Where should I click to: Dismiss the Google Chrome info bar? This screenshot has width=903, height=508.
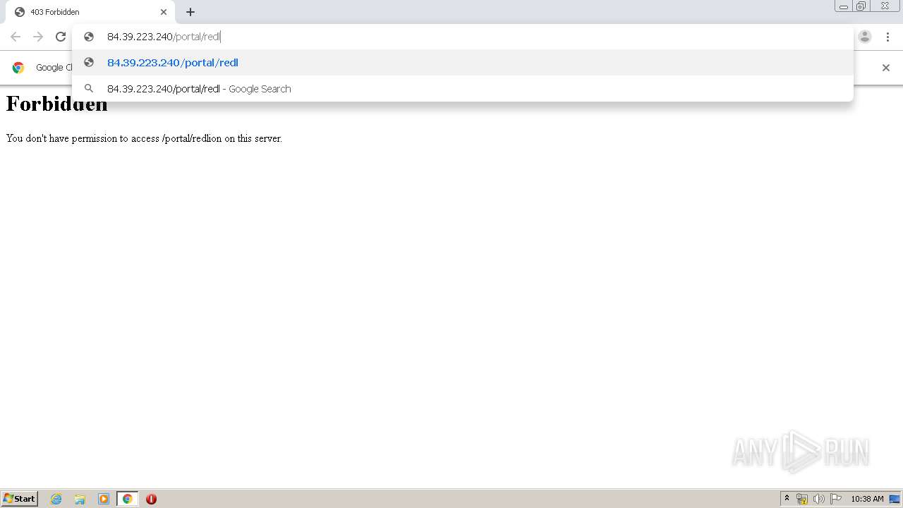click(886, 68)
